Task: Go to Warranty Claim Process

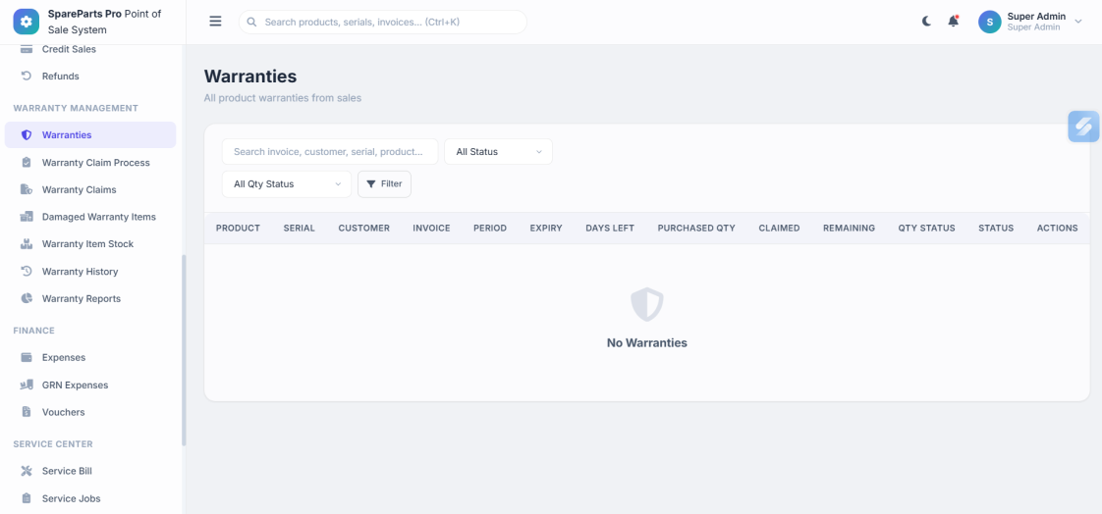Action: [90, 162]
